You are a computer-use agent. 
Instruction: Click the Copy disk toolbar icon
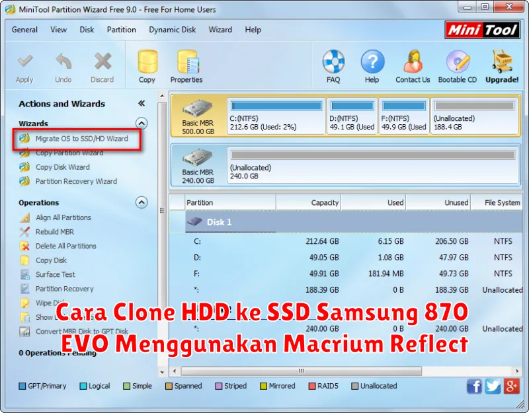coord(147,63)
